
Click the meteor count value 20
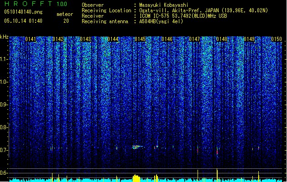pos(66,21)
